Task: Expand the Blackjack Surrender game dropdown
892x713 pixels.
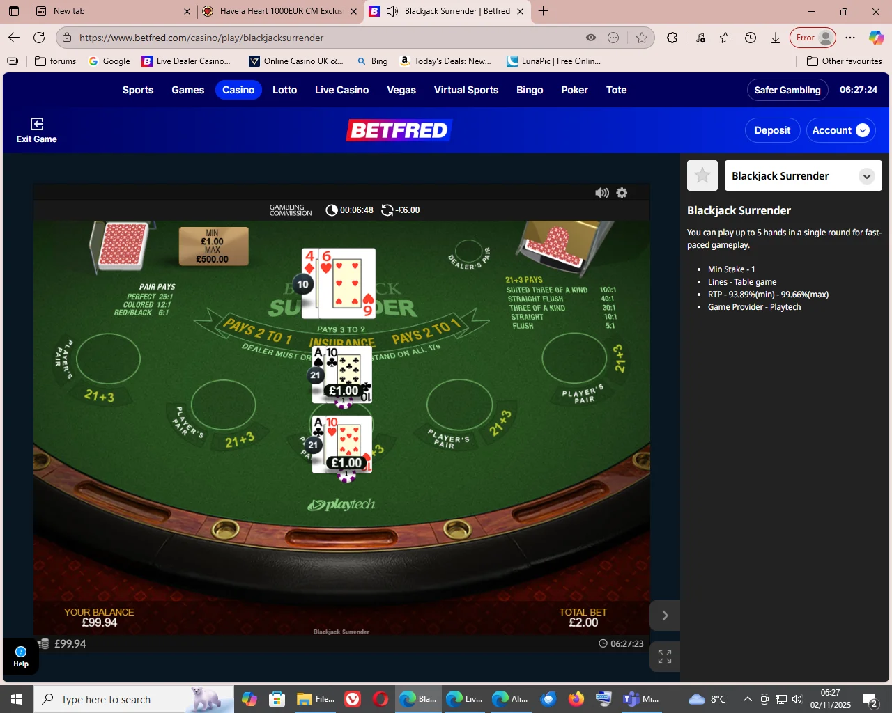Action: click(x=866, y=176)
